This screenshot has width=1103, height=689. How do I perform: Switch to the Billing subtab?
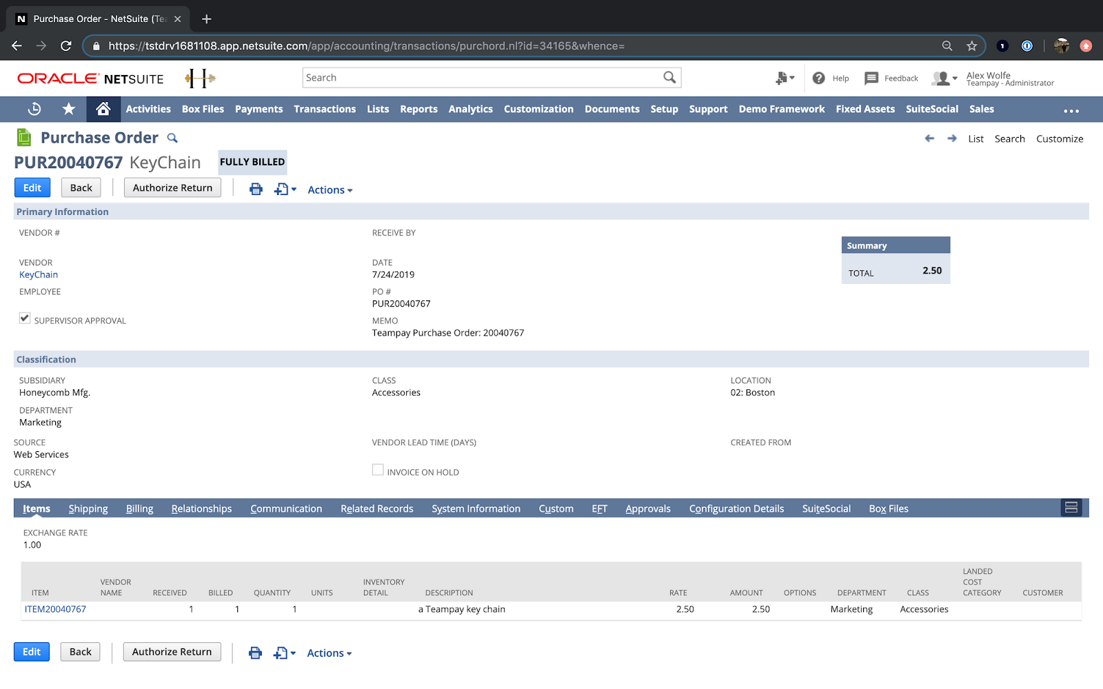[140, 508]
